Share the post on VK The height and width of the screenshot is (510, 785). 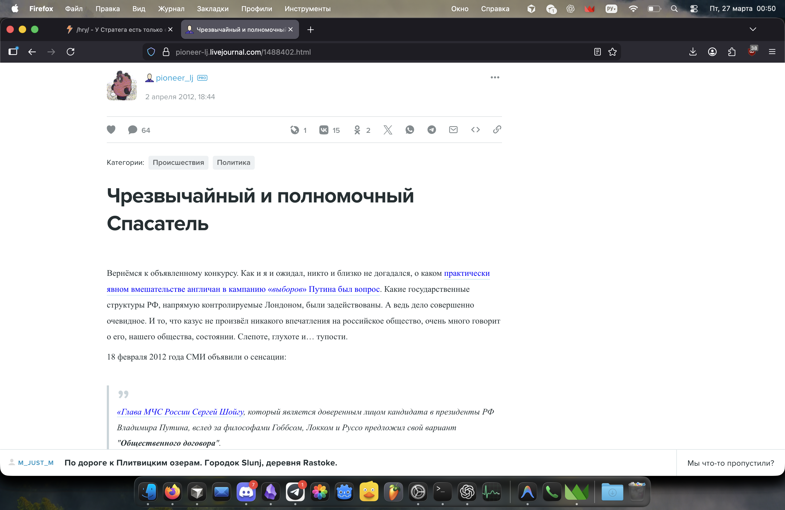329,130
